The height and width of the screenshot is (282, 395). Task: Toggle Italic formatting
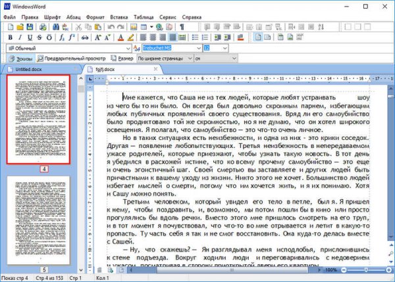[20, 37]
